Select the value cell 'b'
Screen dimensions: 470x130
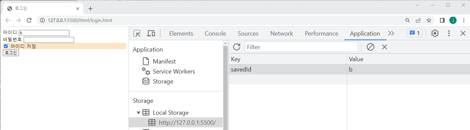click(408, 69)
